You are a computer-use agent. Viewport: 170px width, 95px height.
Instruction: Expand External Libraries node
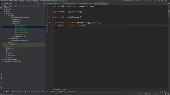coord(3,59)
